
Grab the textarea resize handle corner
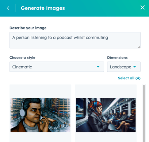[139, 47]
